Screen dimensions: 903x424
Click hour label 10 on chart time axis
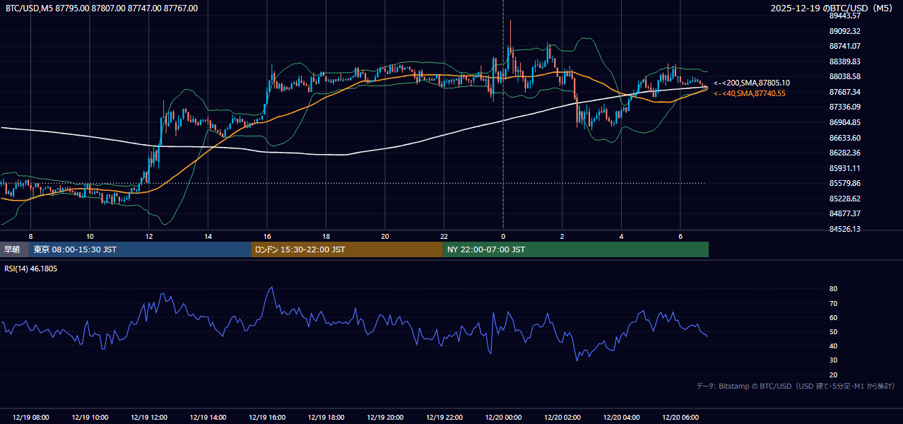tap(90, 236)
